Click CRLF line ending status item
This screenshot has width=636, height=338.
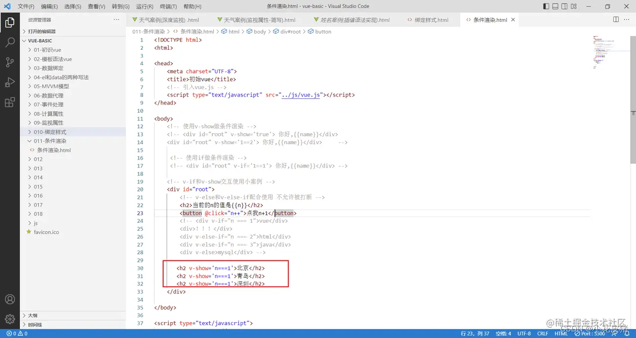coord(543,334)
